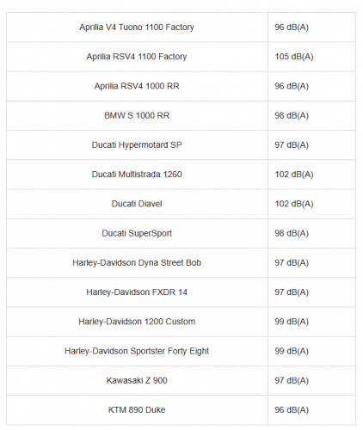Select the Aprilia V4 Tuono 1100 Factory cell
This screenshot has width=363, height=430.
click(x=137, y=28)
